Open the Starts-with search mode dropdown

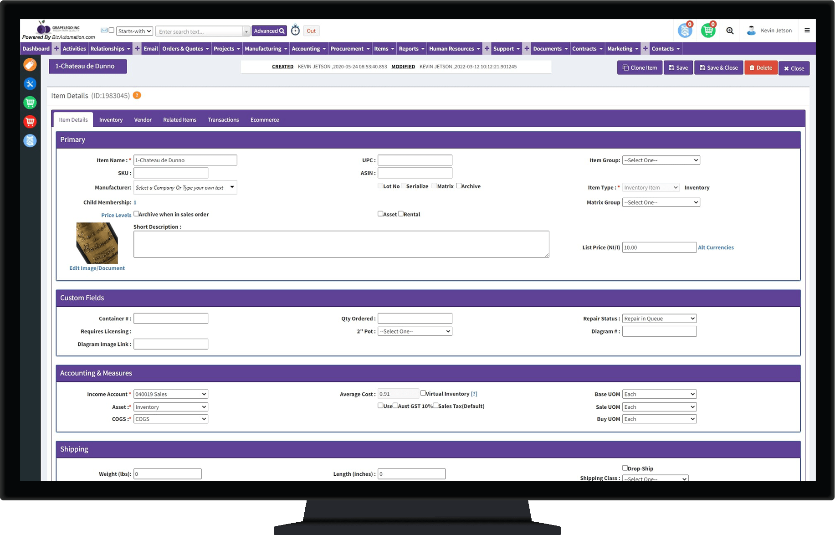(x=135, y=31)
